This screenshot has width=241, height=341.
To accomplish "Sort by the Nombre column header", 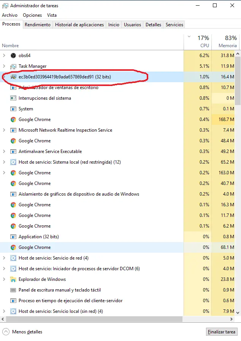I will coord(92,42).
